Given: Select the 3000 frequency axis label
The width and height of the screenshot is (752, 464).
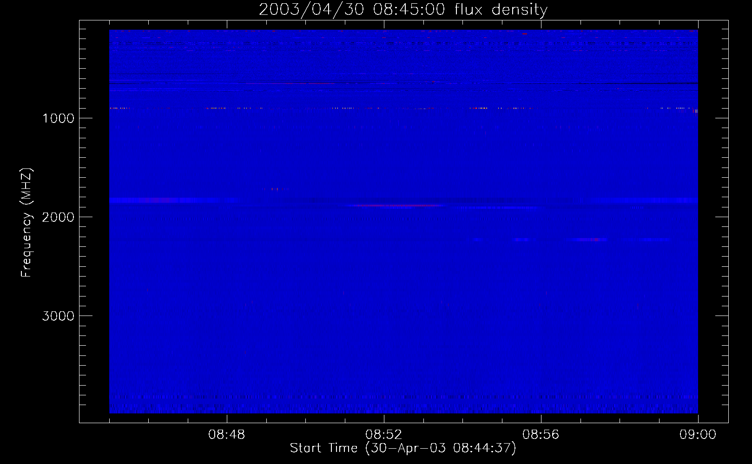Looking at the screenshot, I should coord(58,316).
